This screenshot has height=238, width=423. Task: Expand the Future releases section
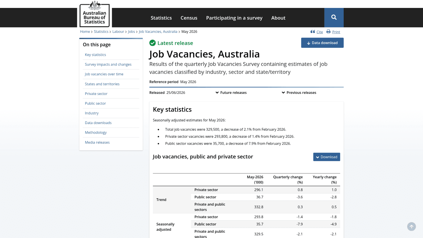coord(231,93)
